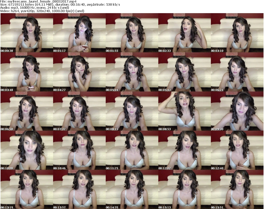Image resolution: width=264 pixels, height=209 pixels.
Task: Click the 00:08:15 frame
Action: point(132,111)
